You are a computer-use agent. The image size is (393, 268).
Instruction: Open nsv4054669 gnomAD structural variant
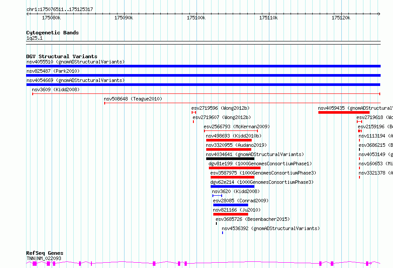(x=76, y=80)
